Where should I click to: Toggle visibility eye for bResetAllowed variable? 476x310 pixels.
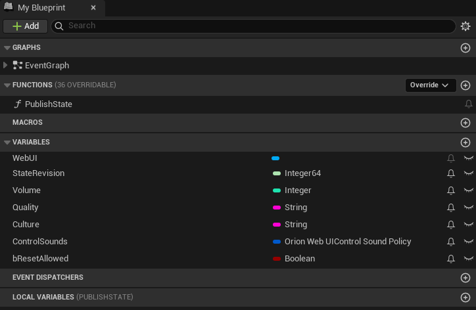coord(468,258)
